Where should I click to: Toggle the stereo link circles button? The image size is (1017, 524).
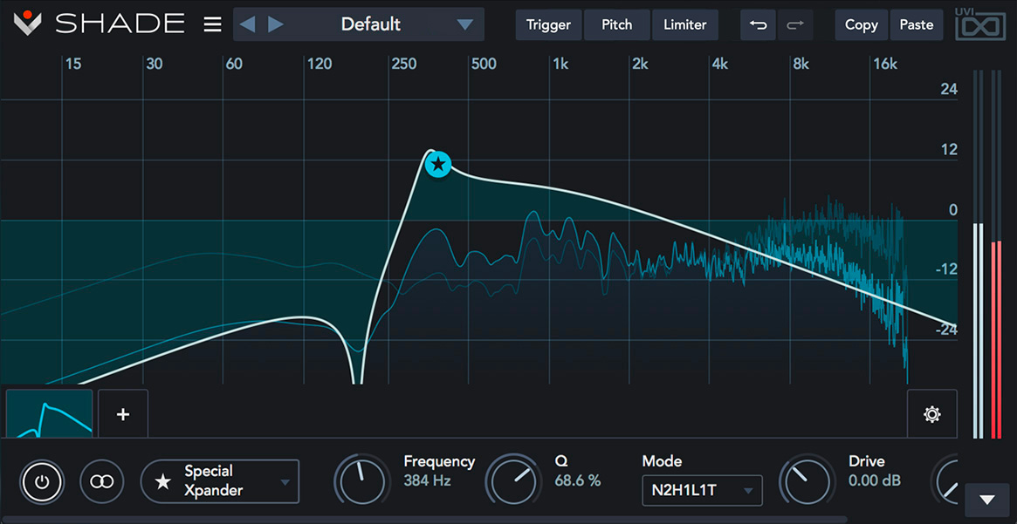point(101,481)
